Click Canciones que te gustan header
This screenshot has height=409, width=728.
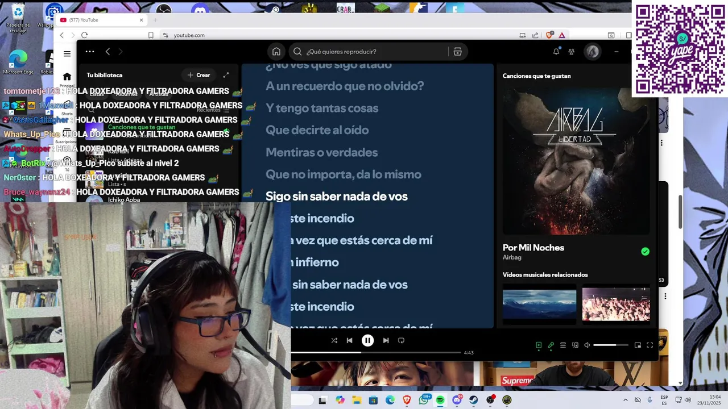(537, 76)
